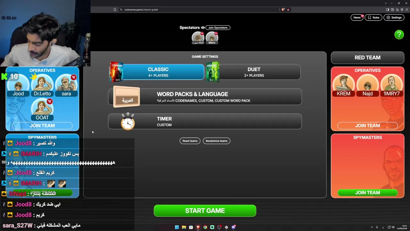Image resolution: width=410 pixels, height=231 pixels.
Task: Open Discord from the taskbar
Action: [234, 227]
